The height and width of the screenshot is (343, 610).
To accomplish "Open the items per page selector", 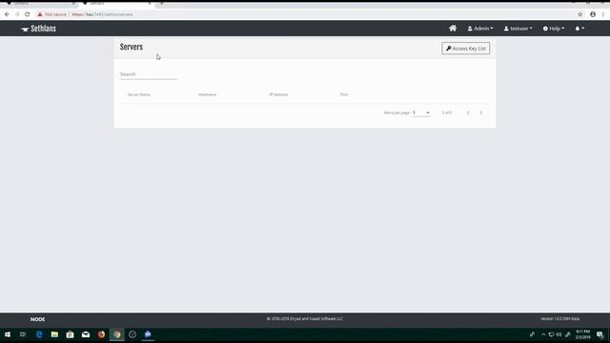I will 421,112.
